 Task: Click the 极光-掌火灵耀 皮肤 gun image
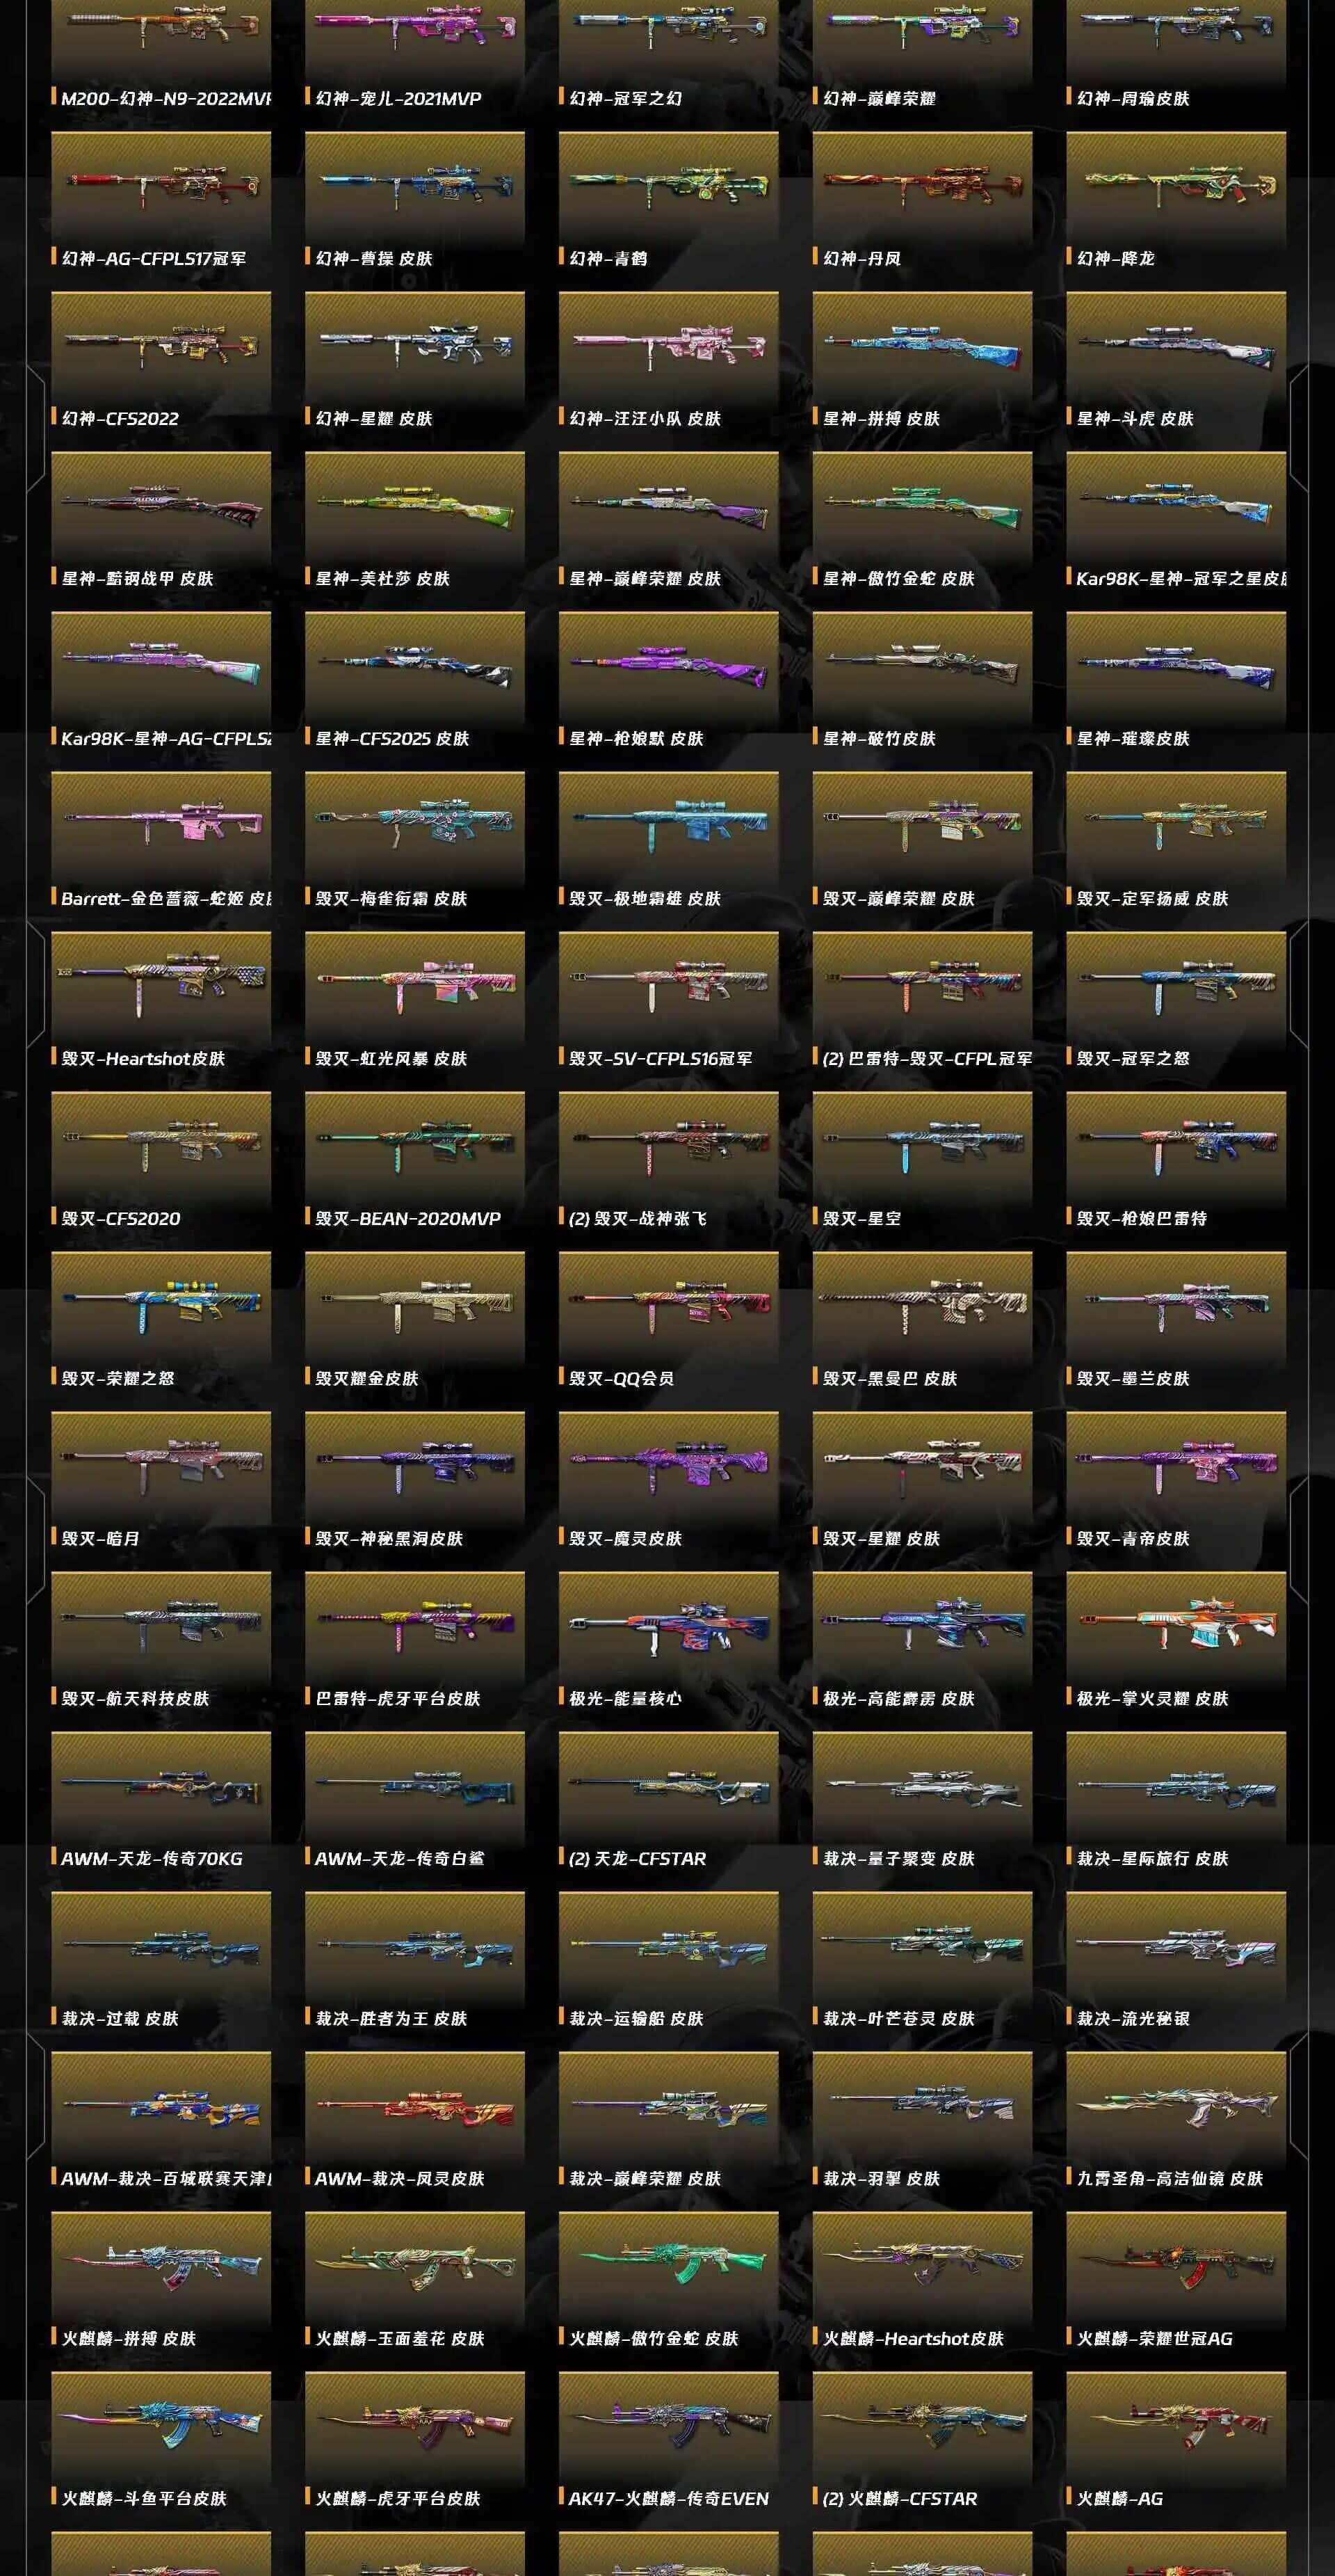1175,1627
